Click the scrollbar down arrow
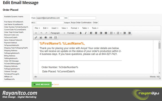Screen dimensions: 162x101 coord(160,73)
